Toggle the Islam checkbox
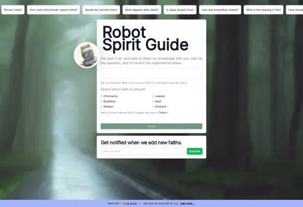 153,101
